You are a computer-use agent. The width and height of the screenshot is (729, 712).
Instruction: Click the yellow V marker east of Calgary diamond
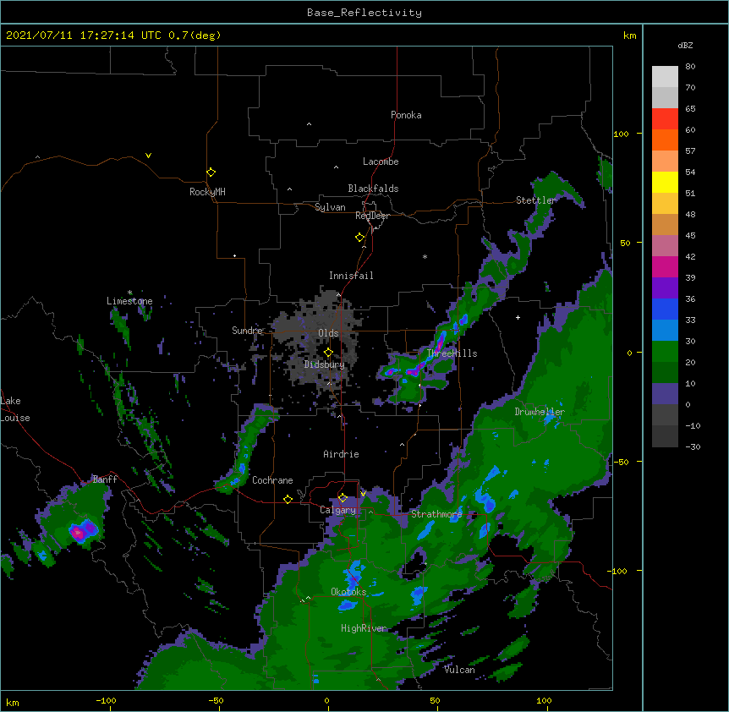[x=363, y=494]
